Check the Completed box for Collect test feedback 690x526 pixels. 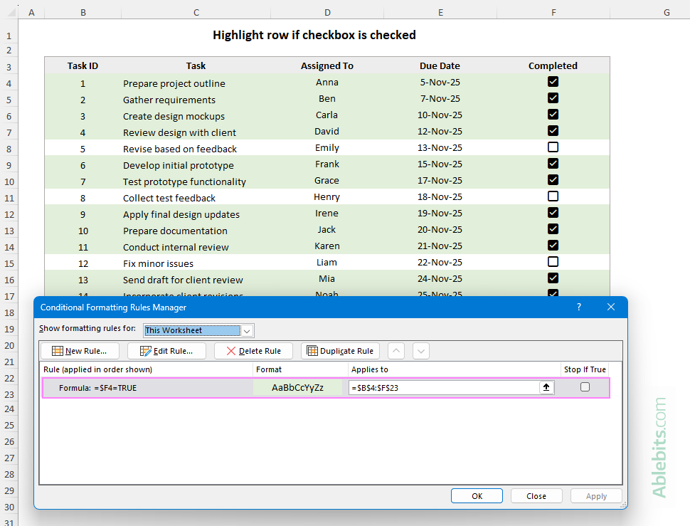553,196
